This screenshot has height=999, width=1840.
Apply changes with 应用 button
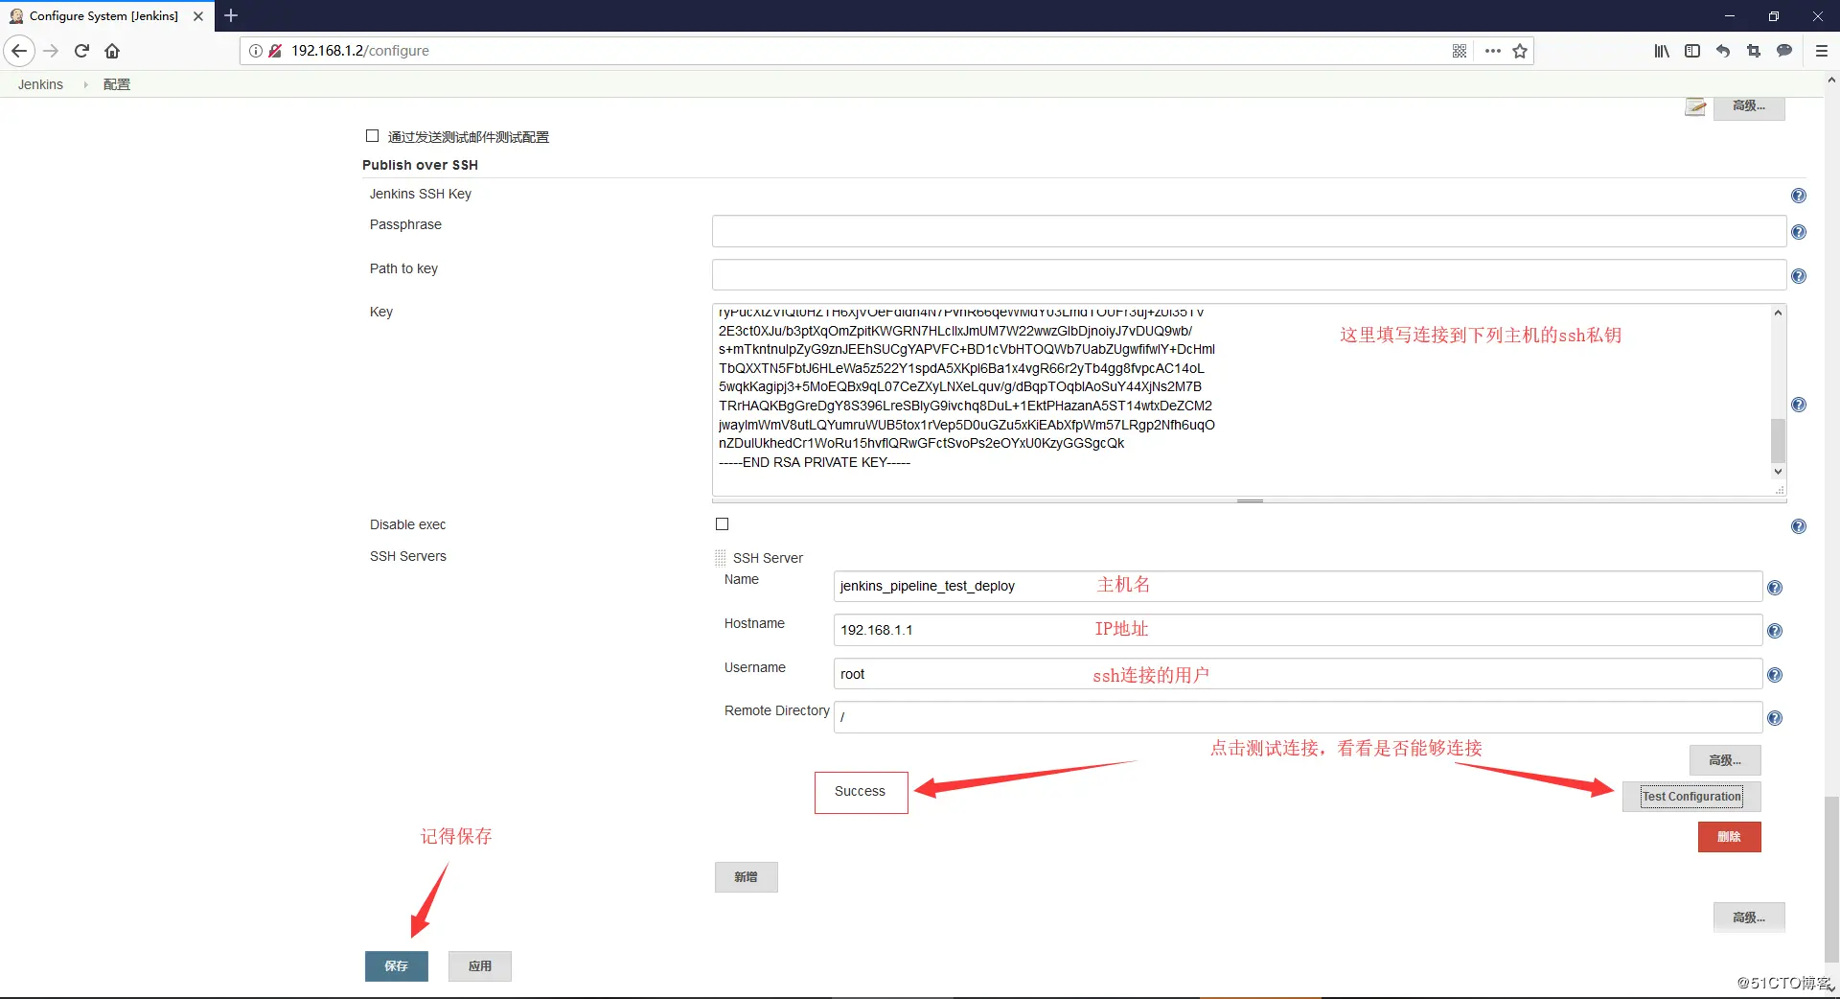[x=479, y=966]
